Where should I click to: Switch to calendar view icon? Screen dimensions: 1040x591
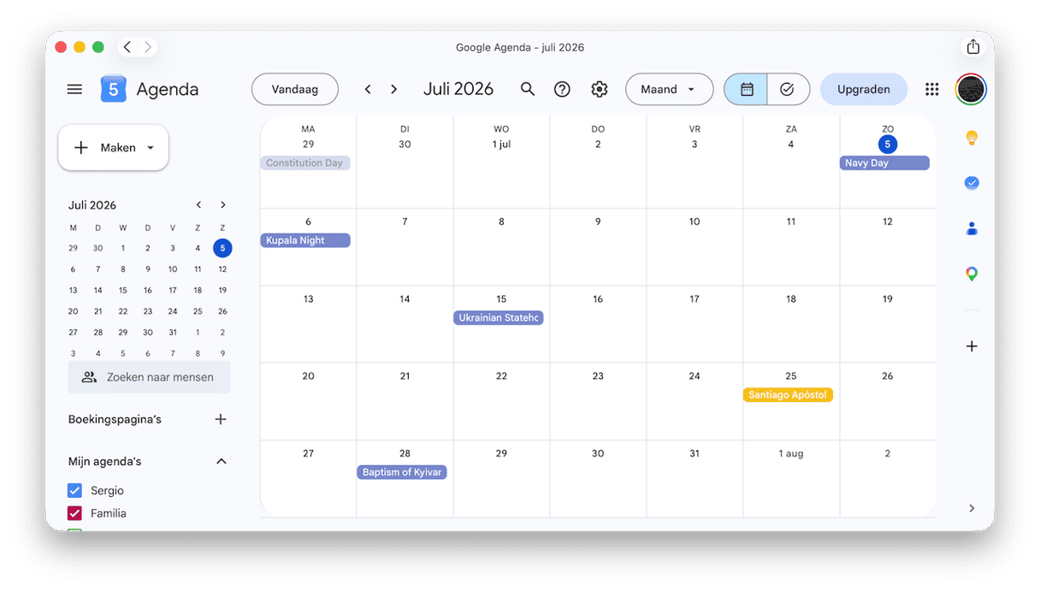(746, 89)
